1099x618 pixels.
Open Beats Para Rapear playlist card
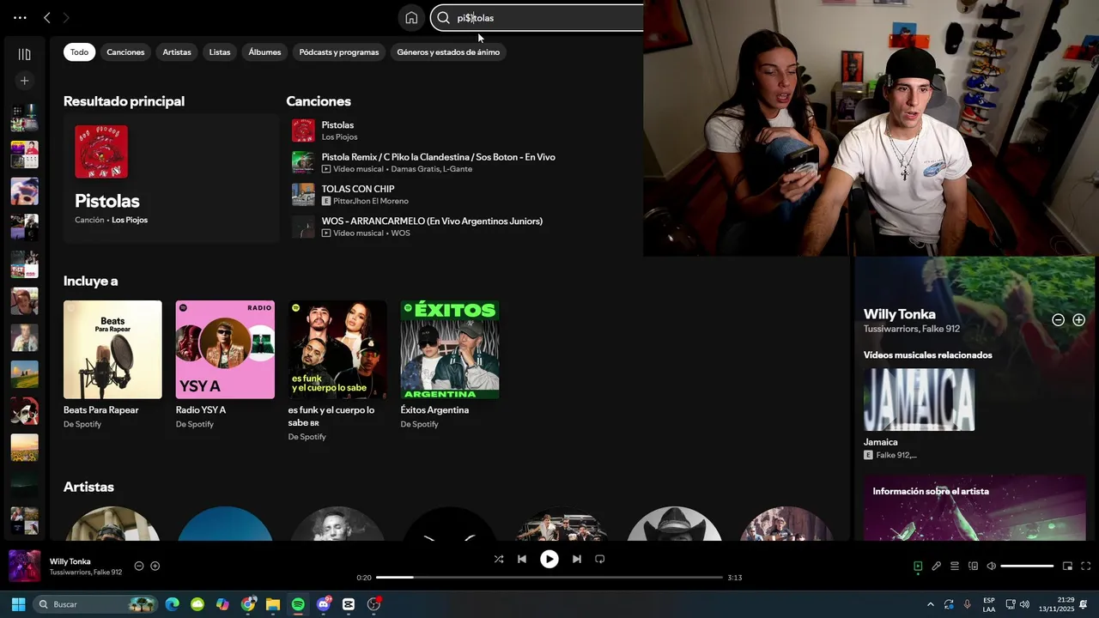(112, 365)
